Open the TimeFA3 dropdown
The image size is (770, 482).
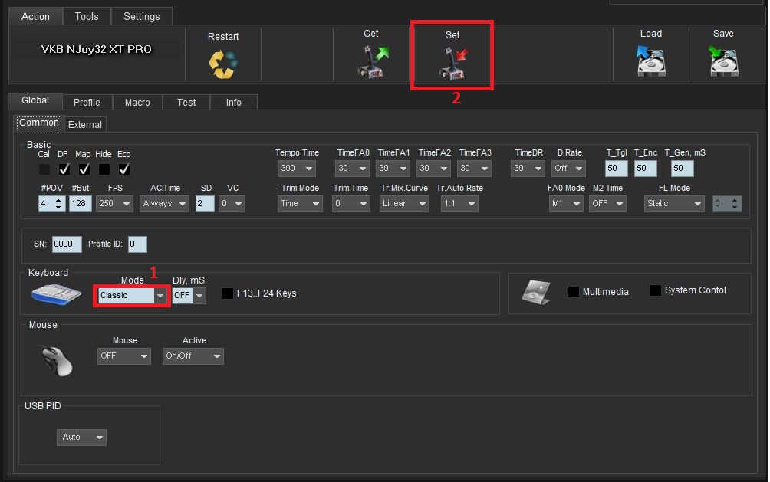pyautogui.click(x=475, y=169)
